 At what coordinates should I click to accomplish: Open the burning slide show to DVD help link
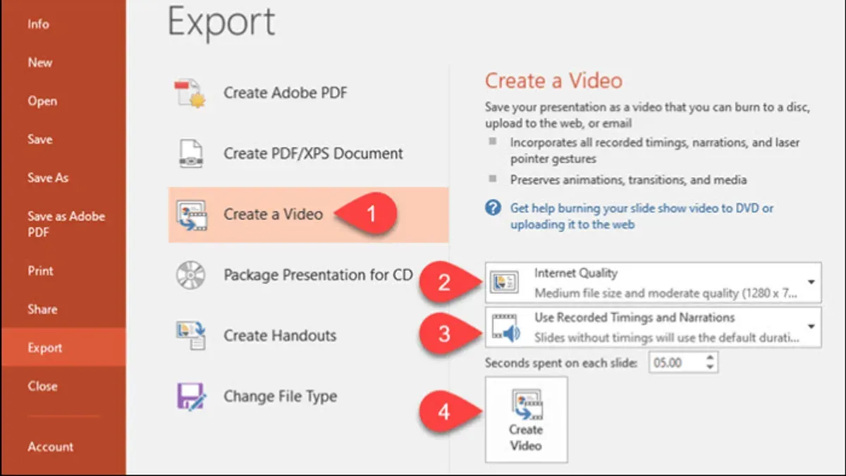coord(642,216)
